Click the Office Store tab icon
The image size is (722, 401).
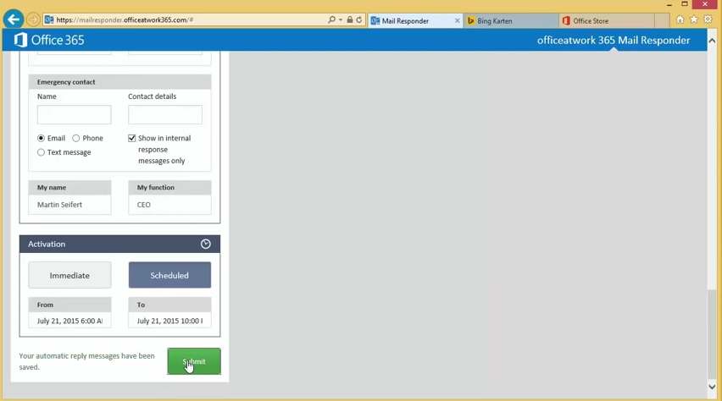pyautogui.click(x=566, y=20)
